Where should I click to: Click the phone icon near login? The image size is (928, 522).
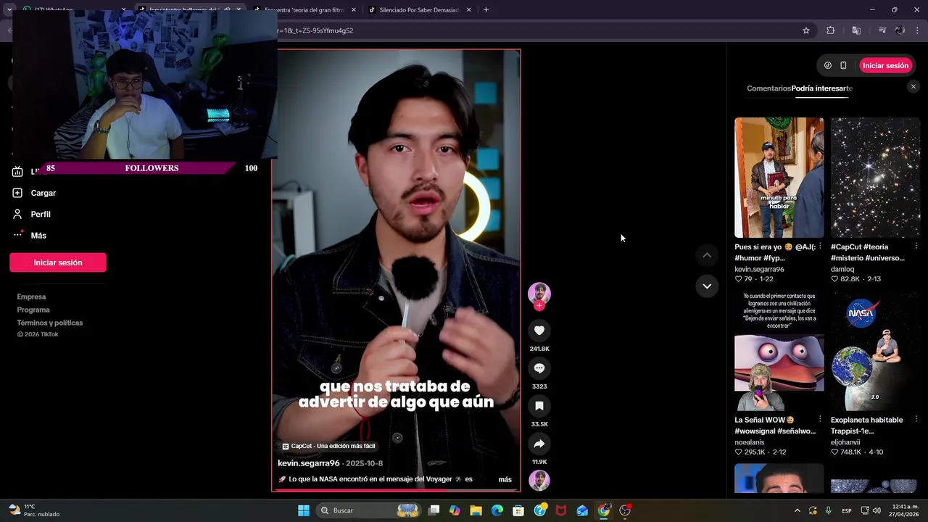[843, 65]
